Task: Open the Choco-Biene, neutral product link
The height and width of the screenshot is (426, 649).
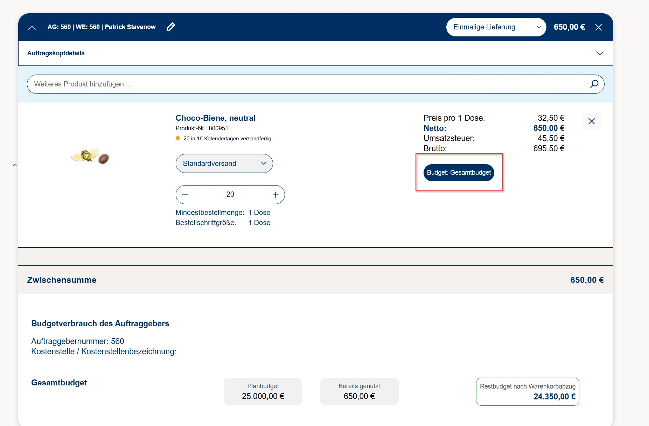Action: (215, 118)
